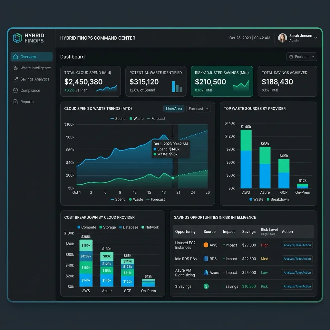Click the Compliance shield icon
Screen dimensions: 330x330
click(15, 91)
